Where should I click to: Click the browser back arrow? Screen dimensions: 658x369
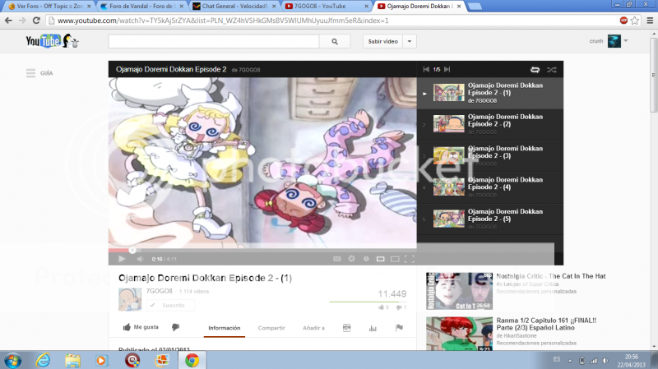pos(8,21)
